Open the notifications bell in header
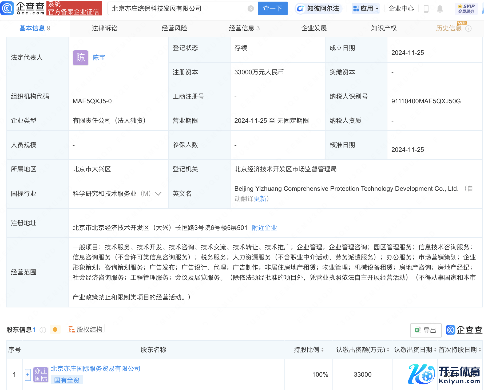The height and width of the screenshot is (390, 484). [440, 9]
